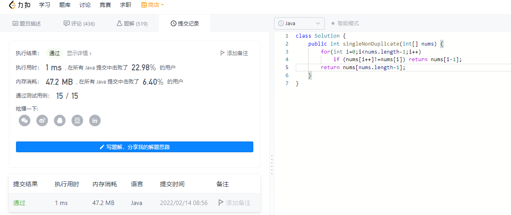Click the 6.40% memory percentile
Viewport: 511px width, 215px height.
tap(153, 82)
